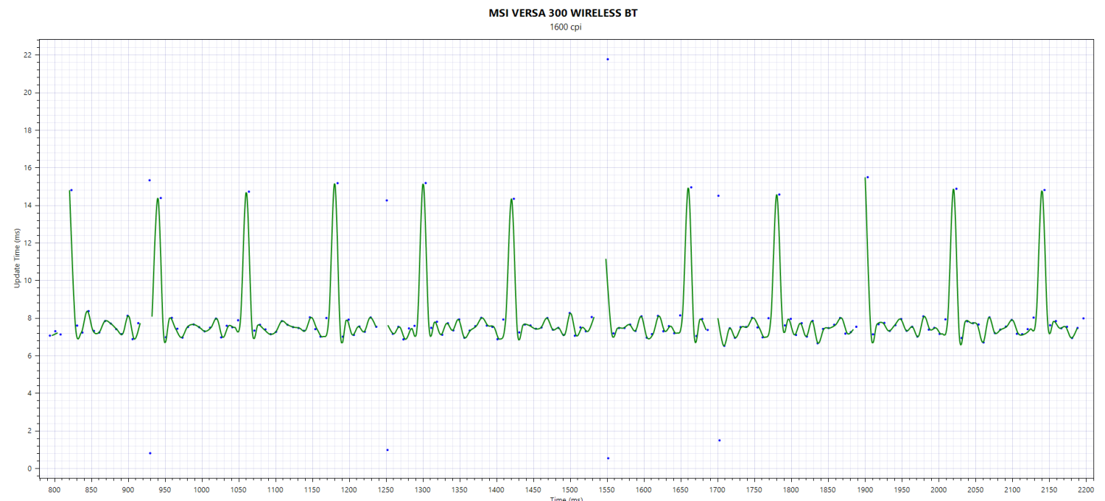The height and width of the screenshot is (501, 1105).
Task: Click the lowest blue point at 1550 ms
Action: pos(608,458)
